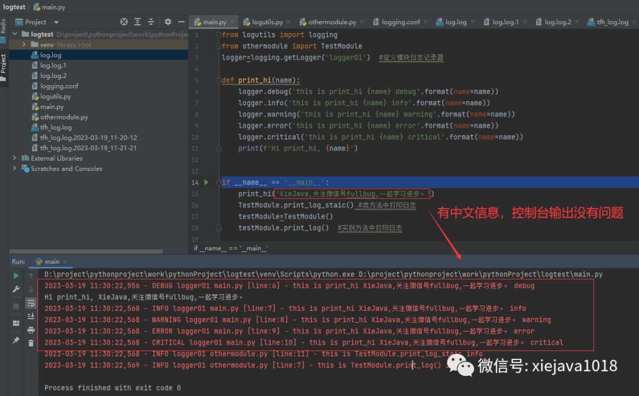This screenshot has height=396, width=639.
Task: Close the othermodule.py editor tab
Action: tap(362, 22)
